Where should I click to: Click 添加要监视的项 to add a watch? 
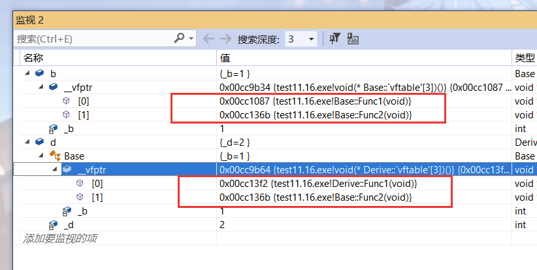[60, 238]
